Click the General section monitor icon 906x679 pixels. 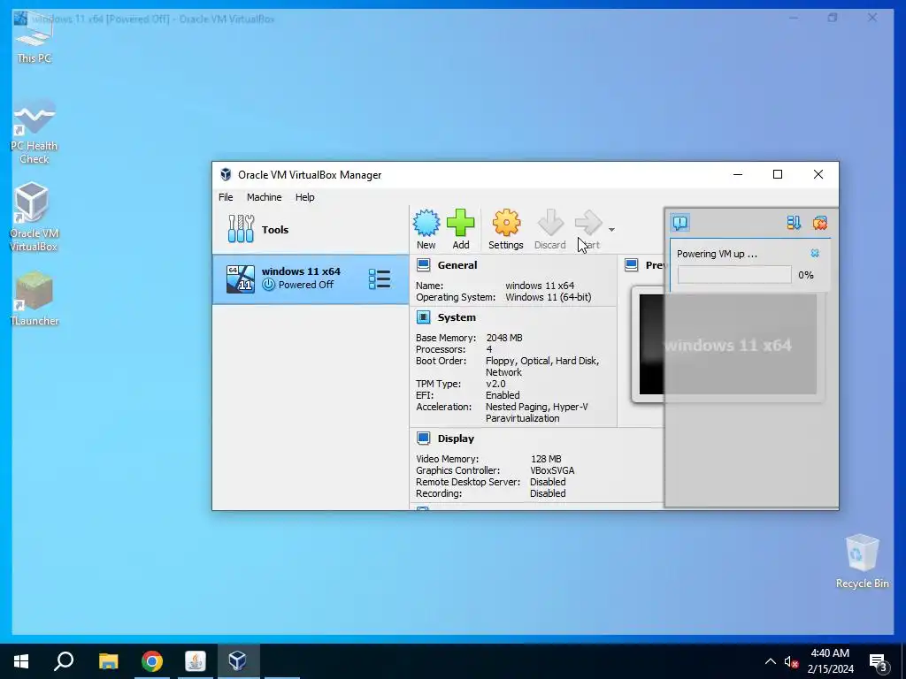point(424,265)
